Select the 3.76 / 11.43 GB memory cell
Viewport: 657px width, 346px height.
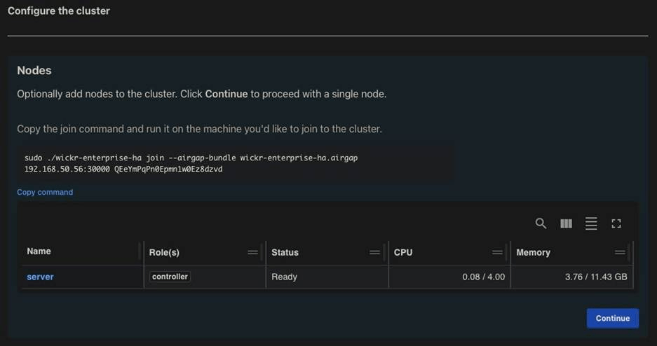(595, 277)
